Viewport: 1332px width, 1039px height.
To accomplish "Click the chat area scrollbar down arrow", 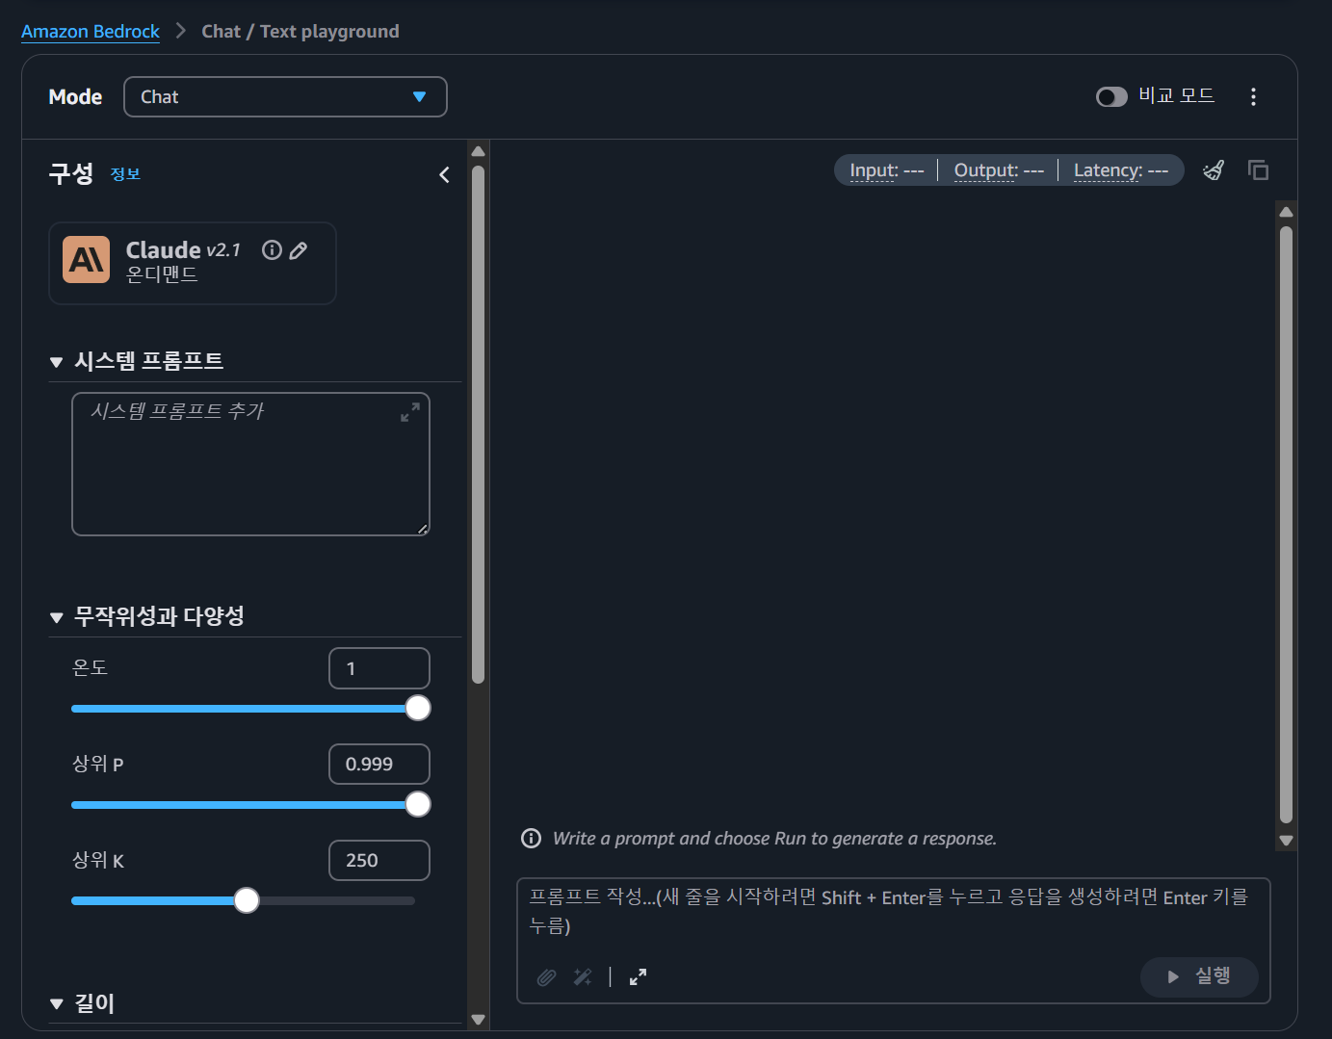I will click(x=1286, y=840).
